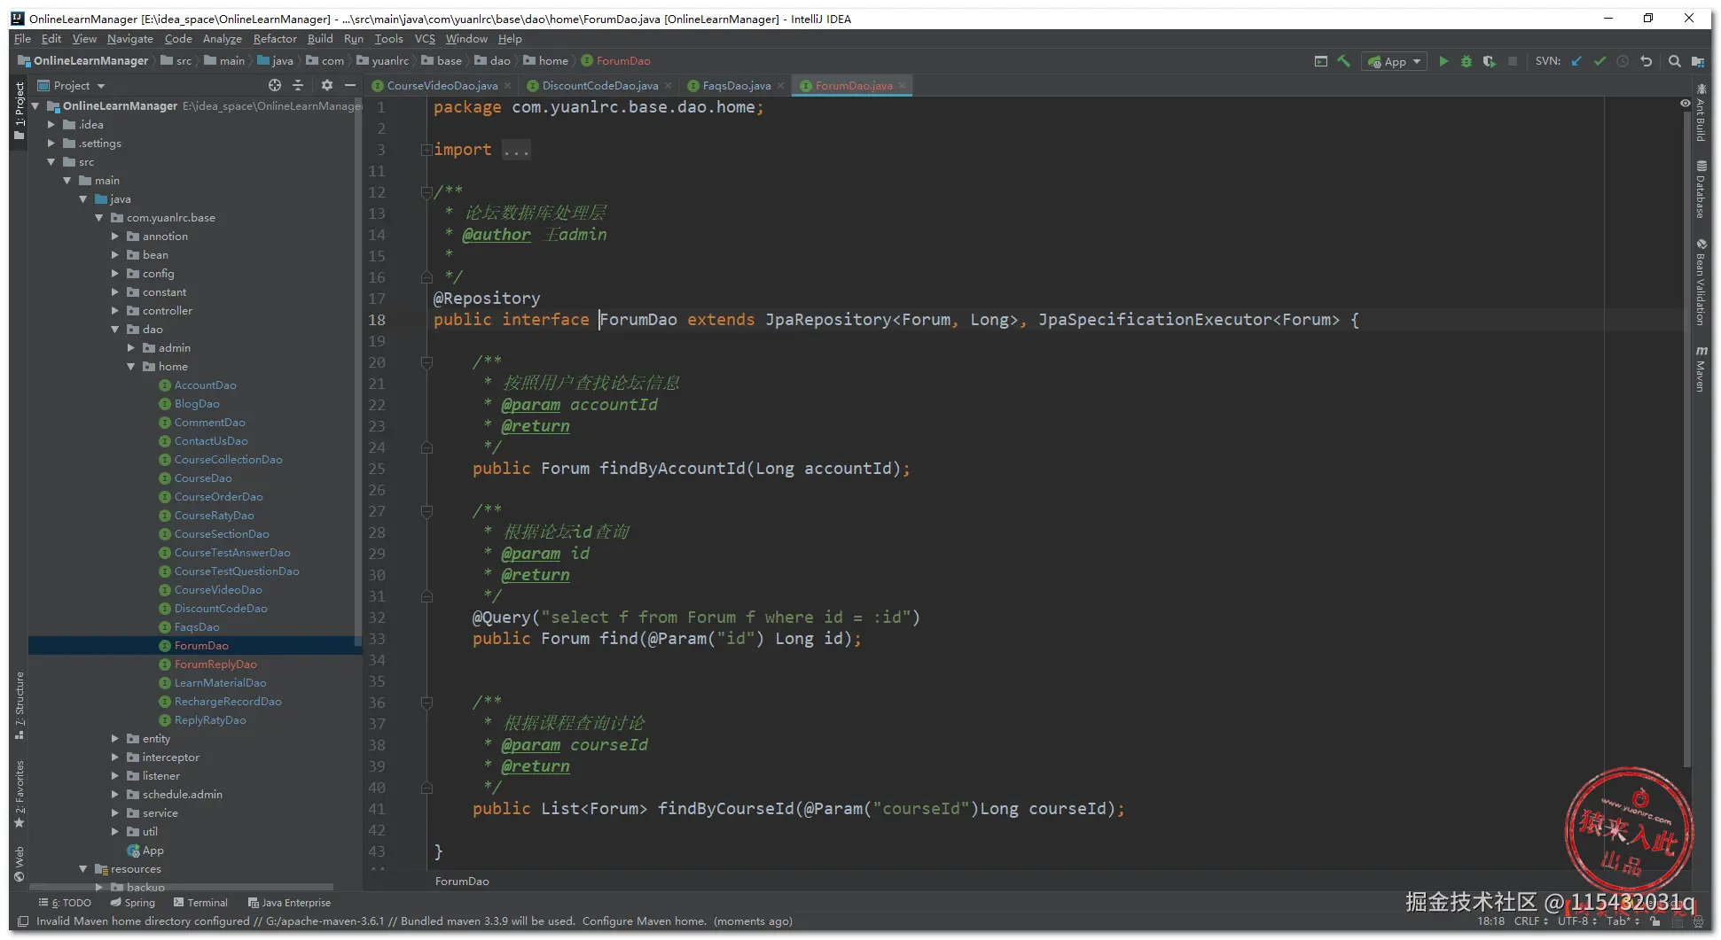Run the App configuration

[x=1443, y=61]
